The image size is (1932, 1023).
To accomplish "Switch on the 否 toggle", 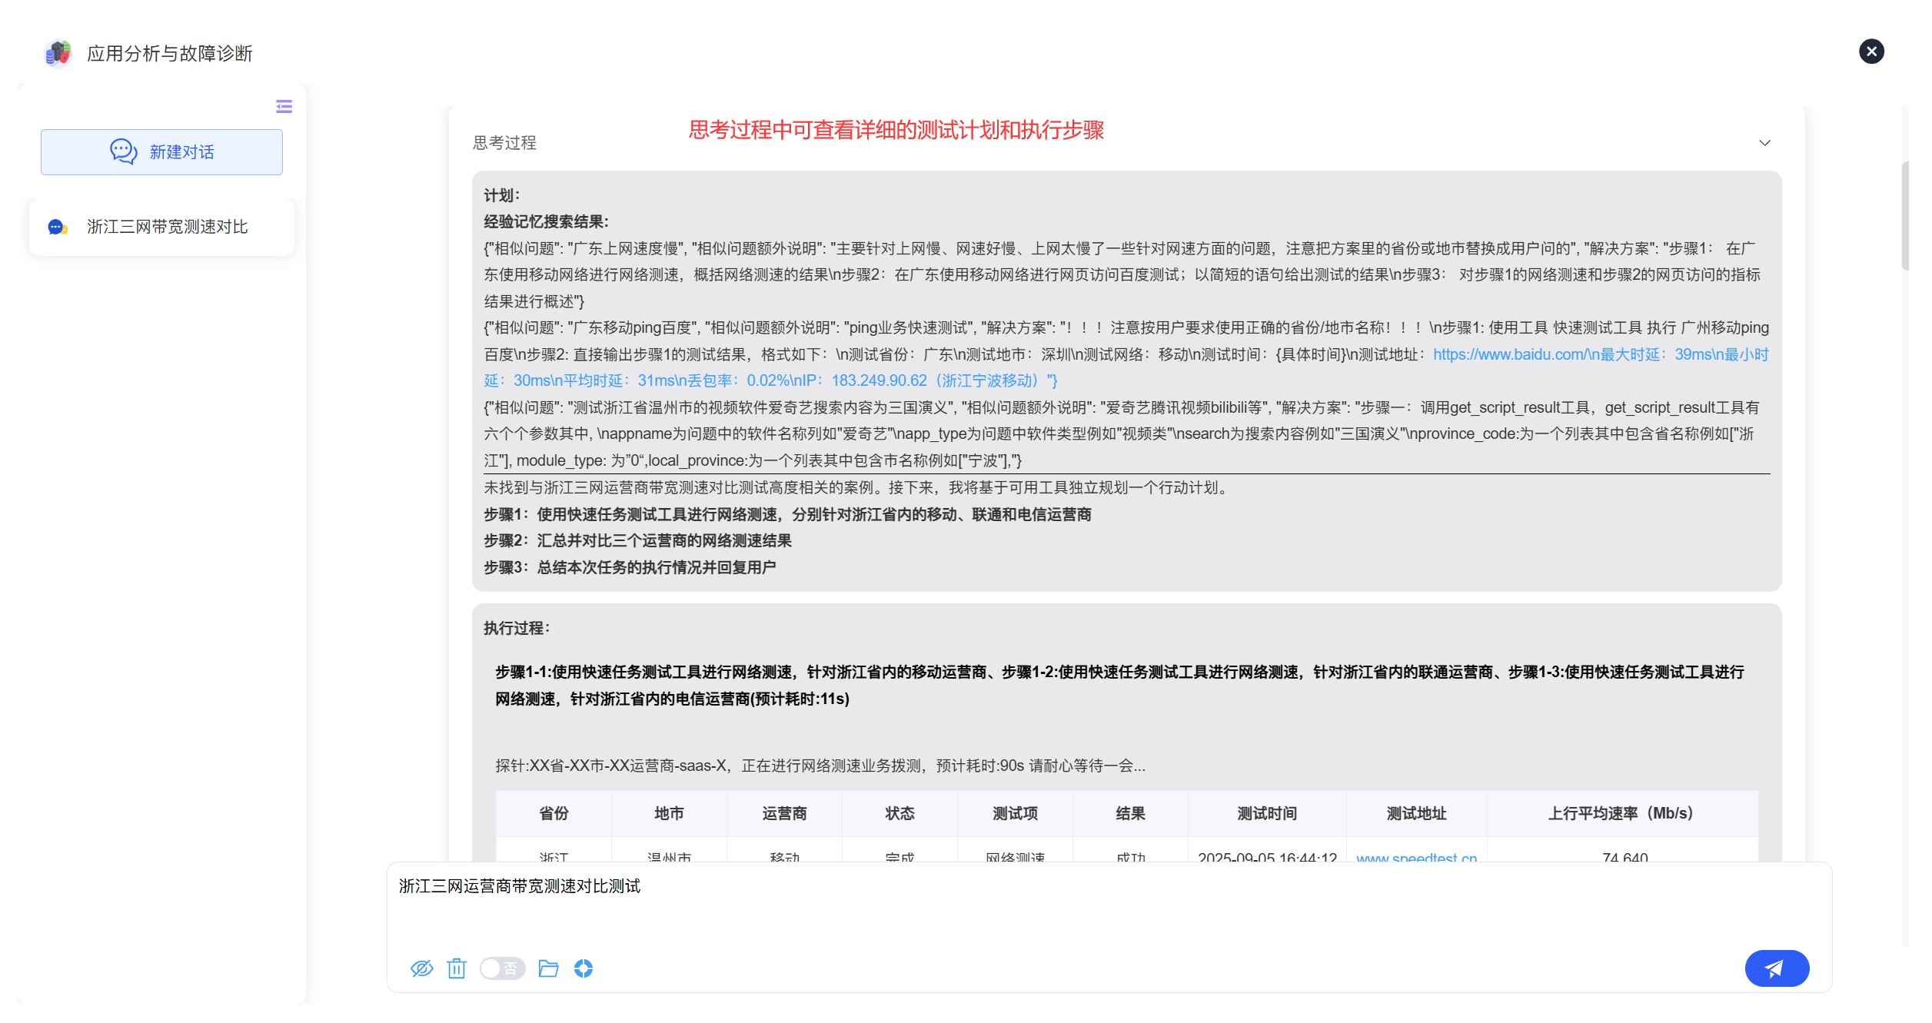I will point(502,968).
